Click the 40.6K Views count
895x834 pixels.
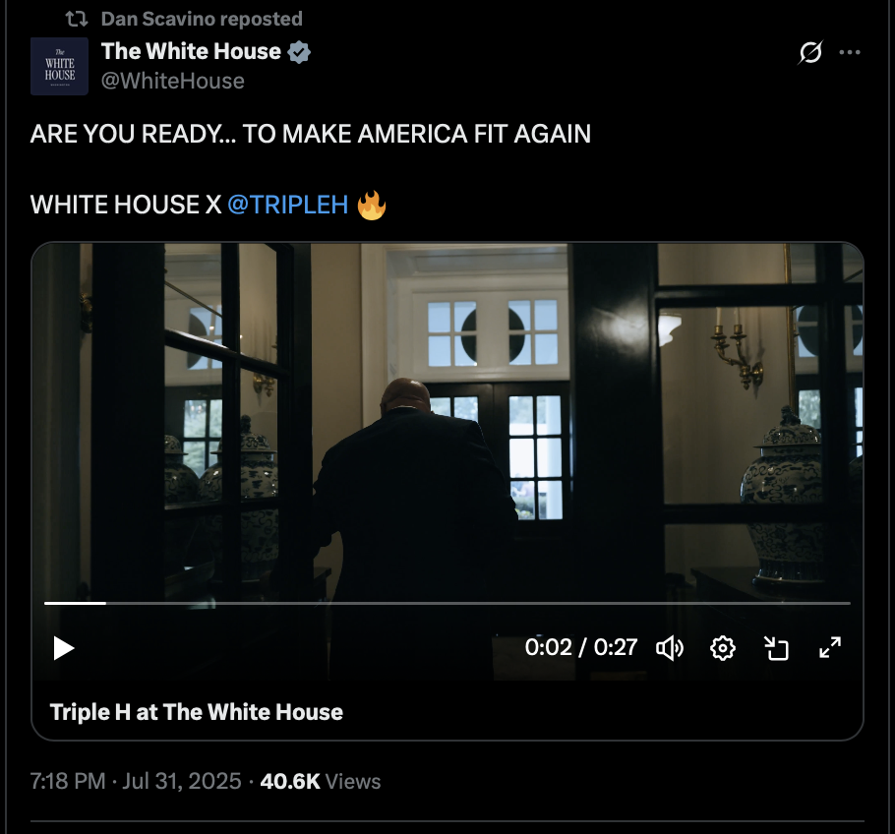pos(321,781)
